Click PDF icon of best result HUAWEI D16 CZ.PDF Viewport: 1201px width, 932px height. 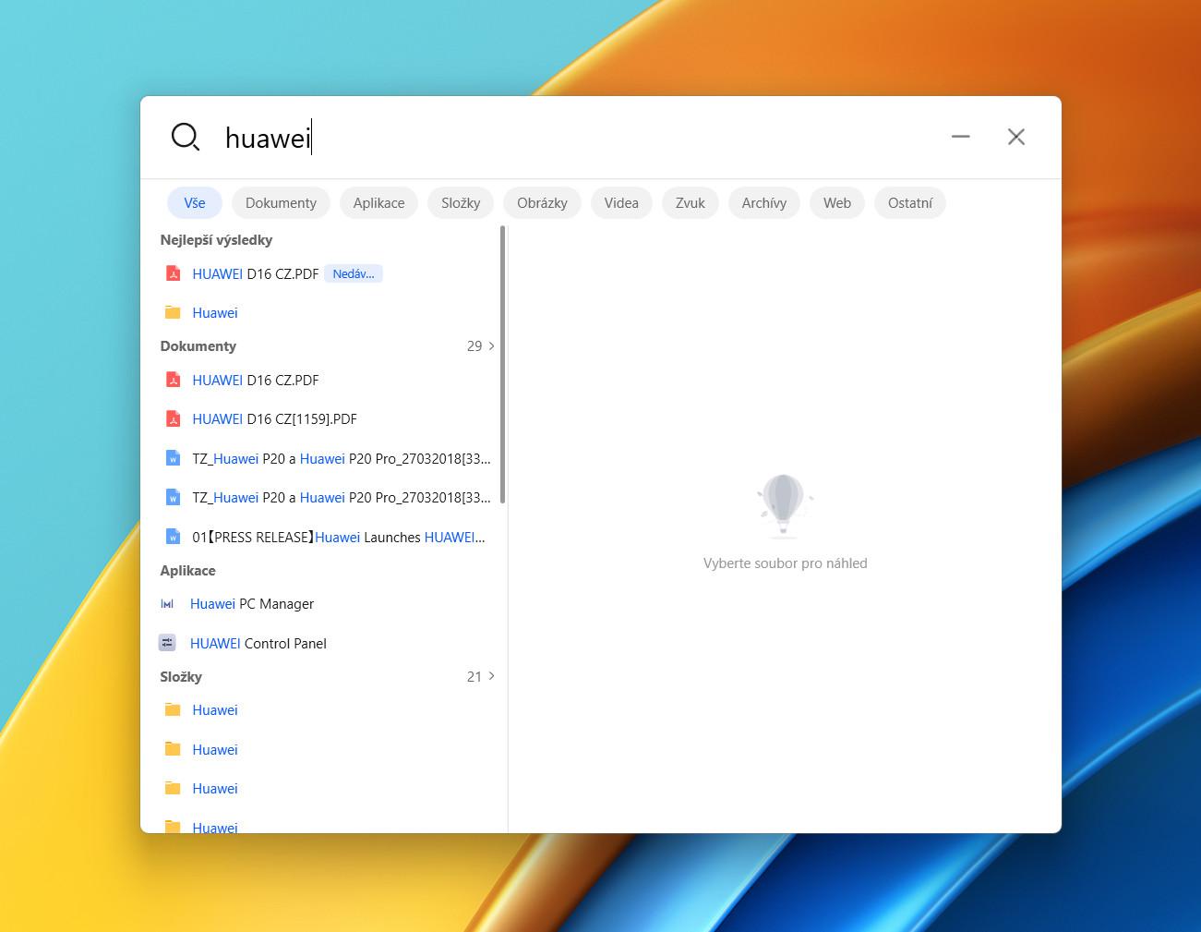point(173,273)
